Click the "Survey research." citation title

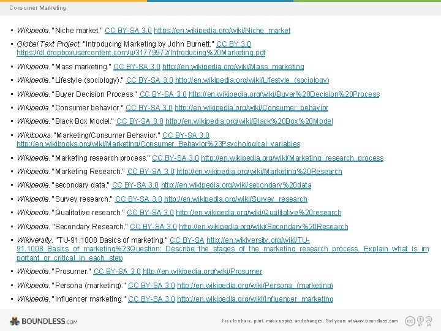[x=83, y=199]
